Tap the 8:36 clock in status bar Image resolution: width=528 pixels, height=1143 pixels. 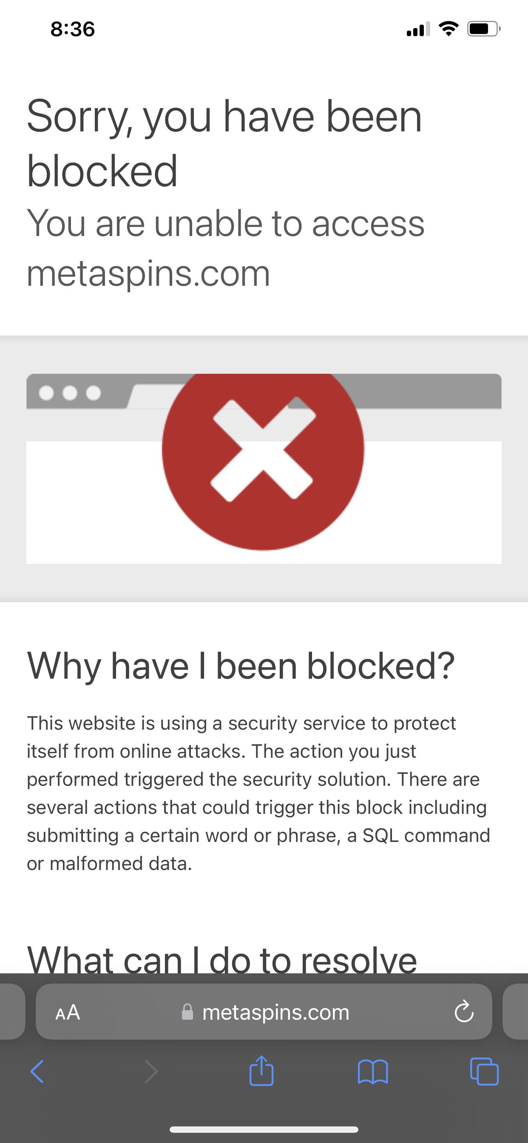pos(73,29)
